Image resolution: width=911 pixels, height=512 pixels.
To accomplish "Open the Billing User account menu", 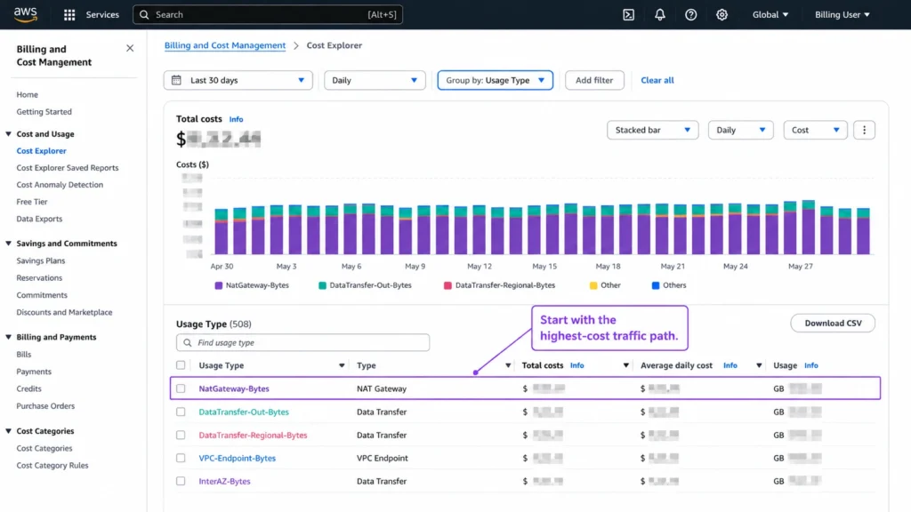I will coord(842,14).
